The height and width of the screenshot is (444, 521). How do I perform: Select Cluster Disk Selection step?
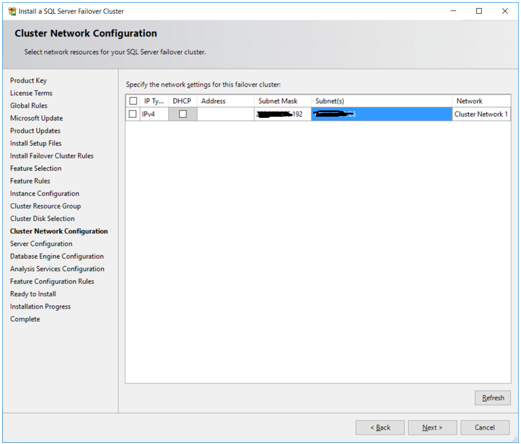coord(42,219)
